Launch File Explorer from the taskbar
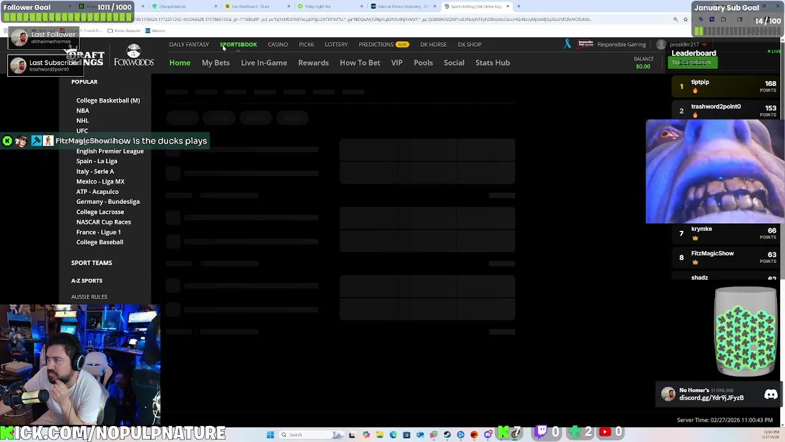The height and width of the screenshot is (442, 785). (380, 435)
